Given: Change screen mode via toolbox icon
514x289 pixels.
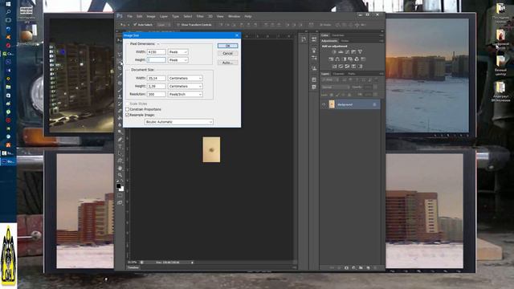Looking at the screenshot, I should [120, 203].
